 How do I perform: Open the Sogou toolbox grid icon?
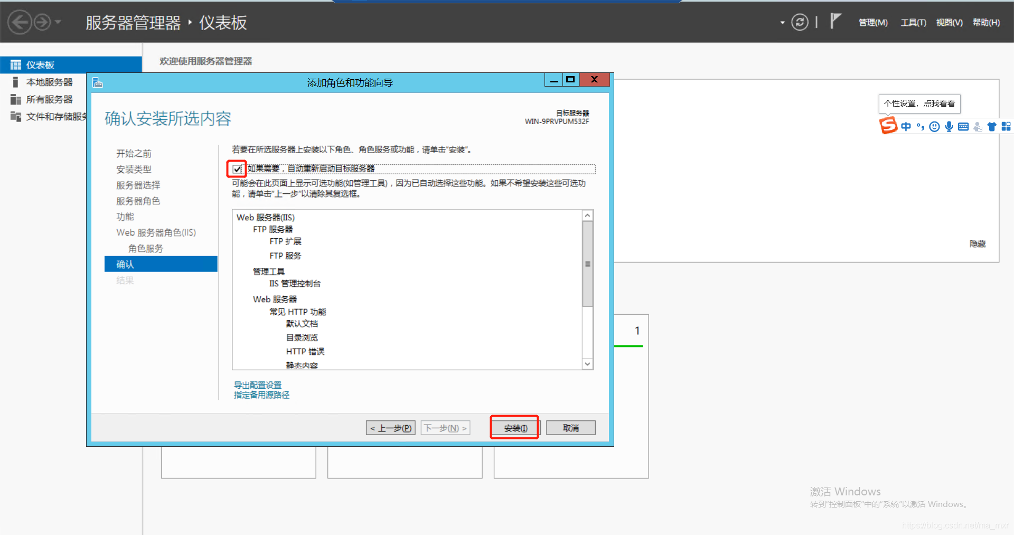pyautogui.click(x=1006, y=126)
